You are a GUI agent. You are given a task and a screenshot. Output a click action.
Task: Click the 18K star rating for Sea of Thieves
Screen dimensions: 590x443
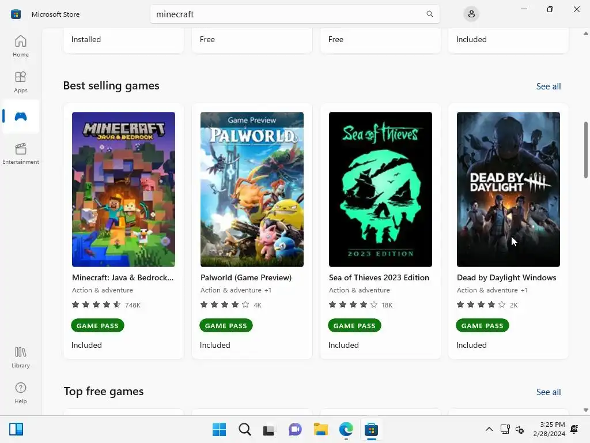[361, 305]
